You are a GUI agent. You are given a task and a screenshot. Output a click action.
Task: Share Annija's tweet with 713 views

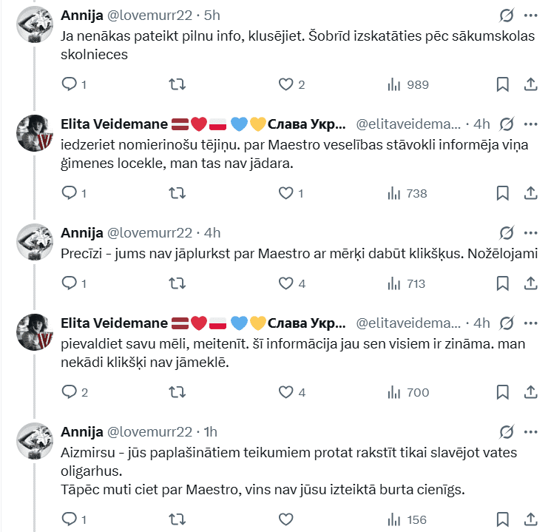pos(530,283)
